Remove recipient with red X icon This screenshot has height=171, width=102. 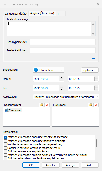pyautogui.click(x=47, y=105)
